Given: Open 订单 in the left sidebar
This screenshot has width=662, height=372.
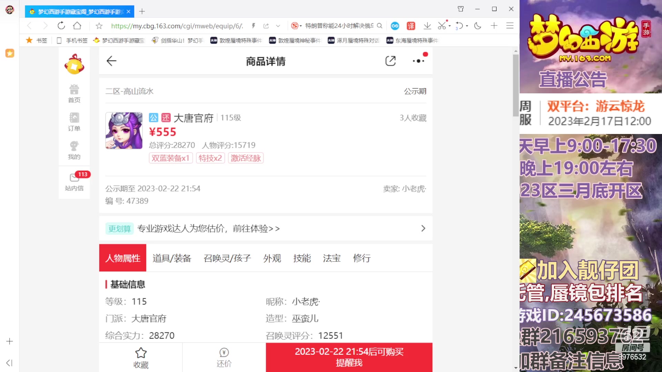Looking at the screenshot, I should coord(74,122).
